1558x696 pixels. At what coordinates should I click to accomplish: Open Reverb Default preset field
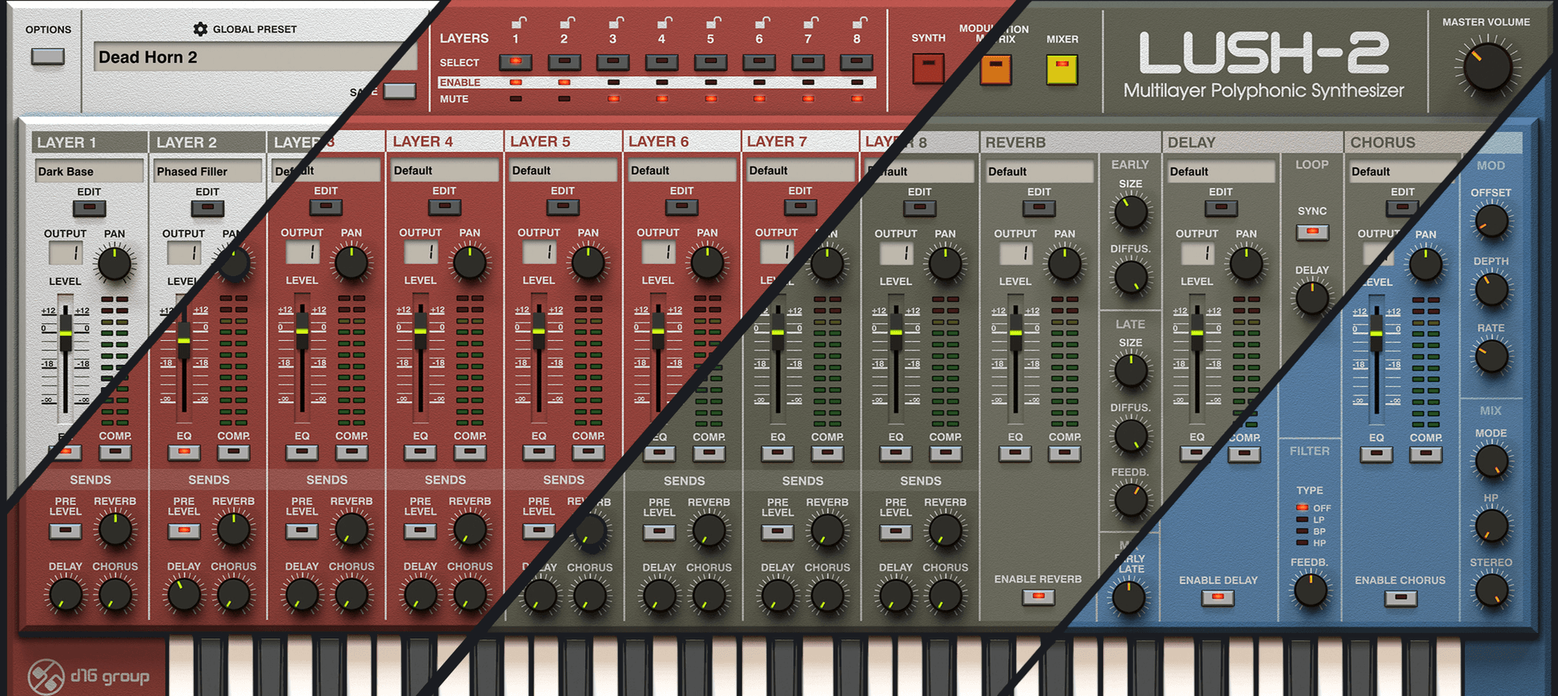pos(1039,171)
